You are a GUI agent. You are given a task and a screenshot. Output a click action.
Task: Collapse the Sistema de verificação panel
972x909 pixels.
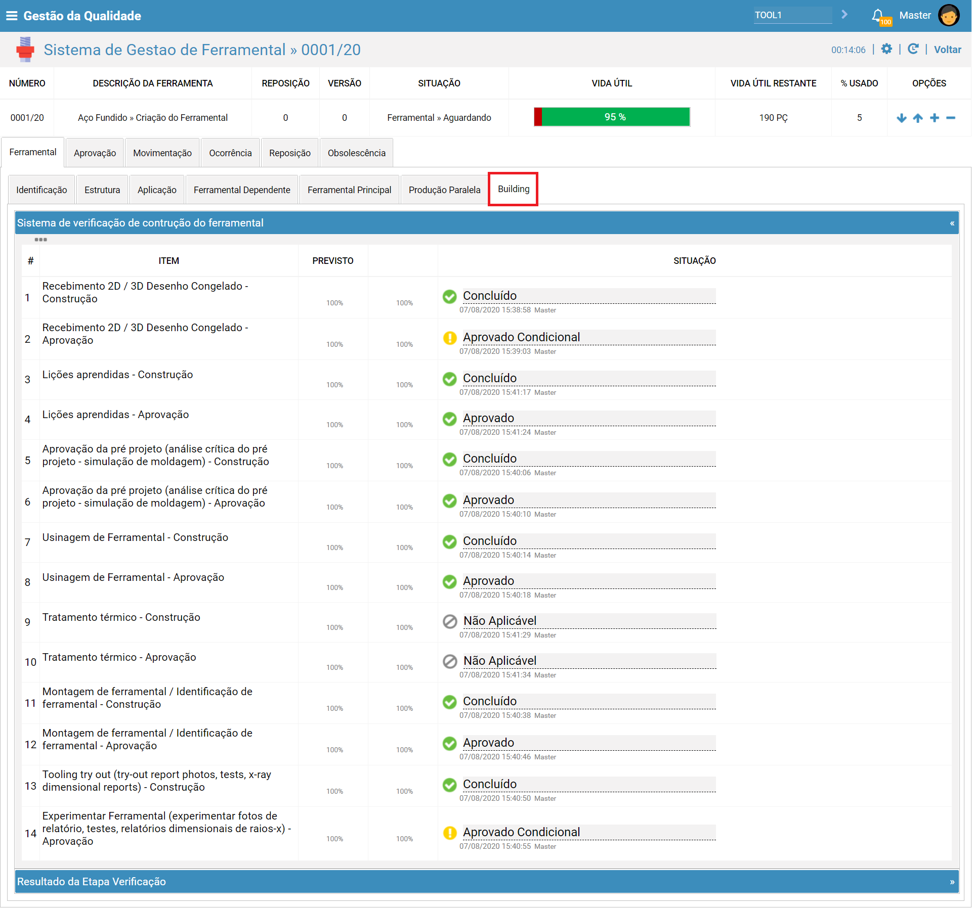tap(952, 223)
